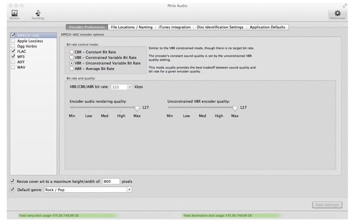355x222 pixels.
Task: Select Apple Lossless label in list
Action: click(x=30, y=41)
